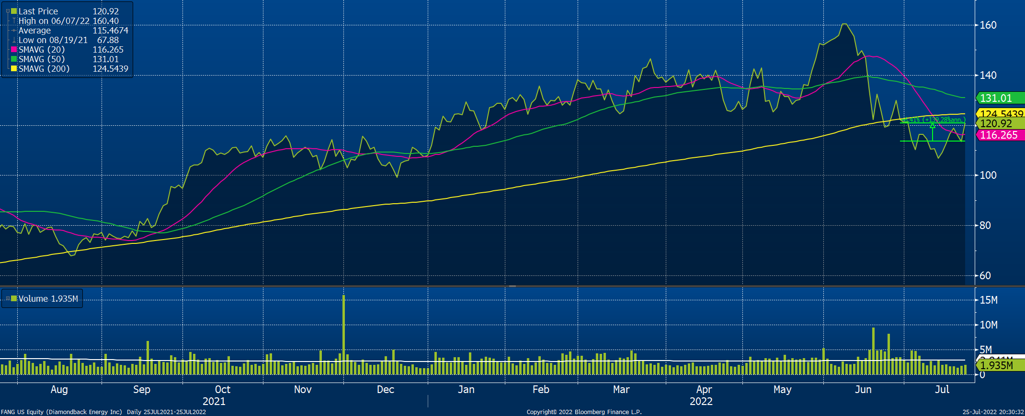Image resolution: width=1025 pixels, height=416 pixels.
Task: Select the Average legend row label
Action: (x=34, y=31)
